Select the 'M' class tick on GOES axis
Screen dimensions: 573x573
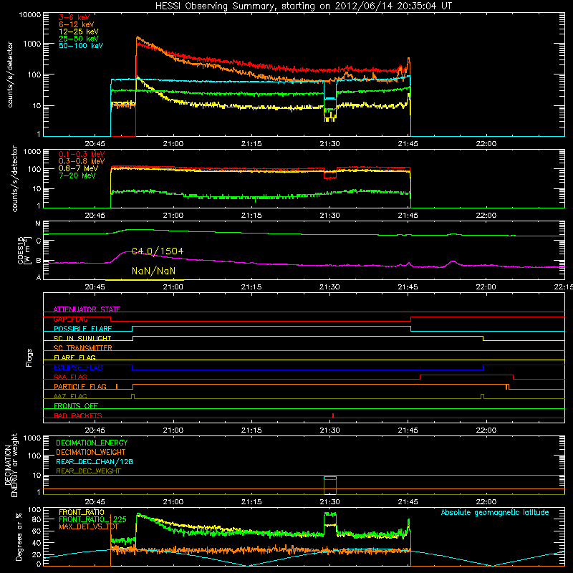[x=38, y=223]
